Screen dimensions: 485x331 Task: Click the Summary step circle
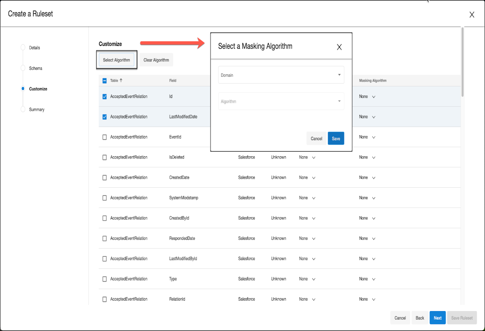pos(23,109)
